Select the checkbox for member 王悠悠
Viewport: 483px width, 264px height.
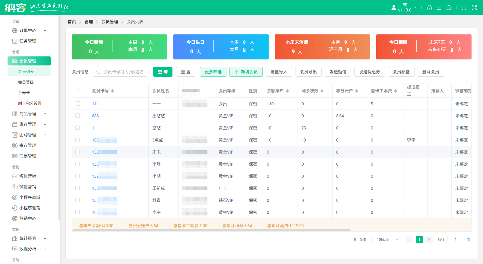78,116
